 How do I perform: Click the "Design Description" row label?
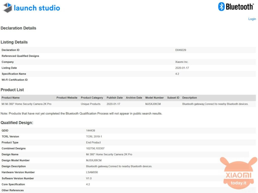pyautogui.click(x=14, y=166)
